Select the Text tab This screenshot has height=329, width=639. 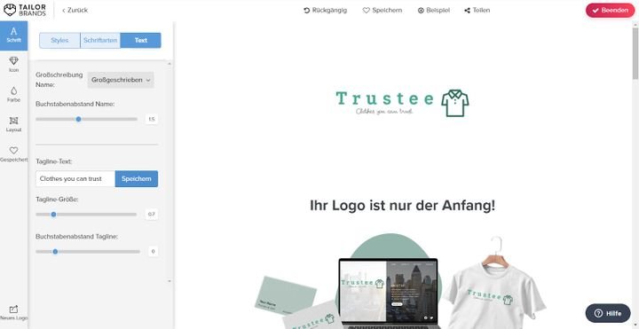140,40
